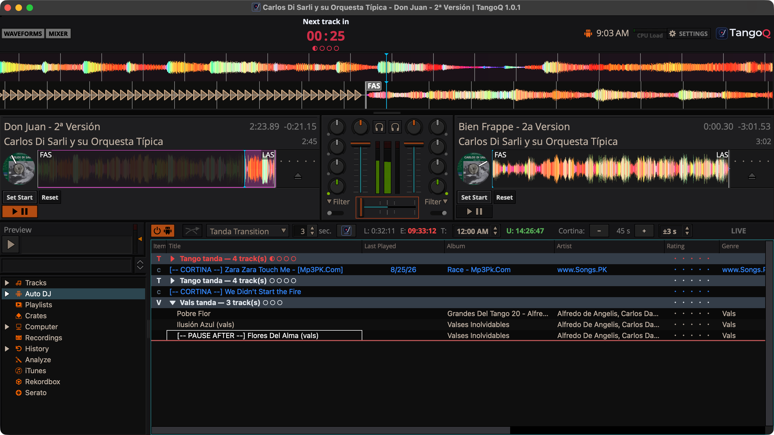Sort by Album column header

point(499,246)
